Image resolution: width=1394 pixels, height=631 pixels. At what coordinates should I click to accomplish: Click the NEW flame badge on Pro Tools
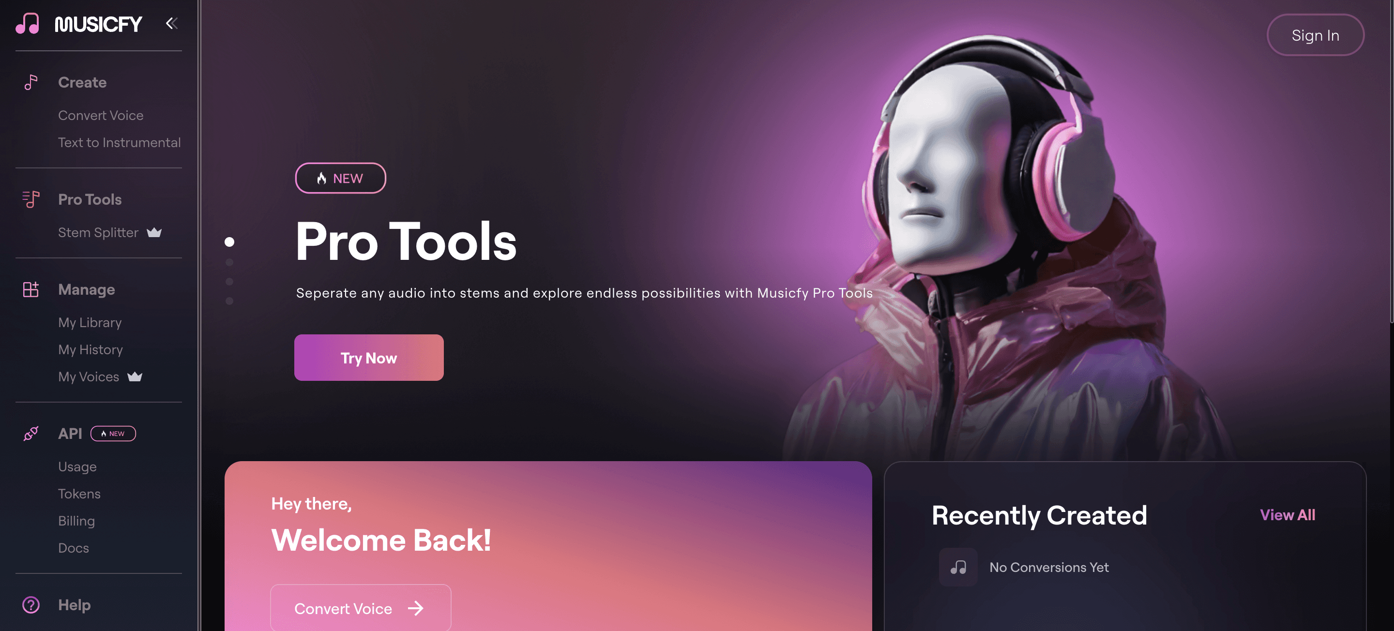[340, 177]
